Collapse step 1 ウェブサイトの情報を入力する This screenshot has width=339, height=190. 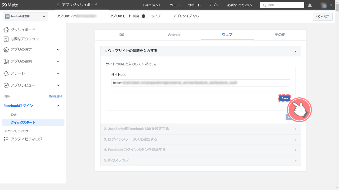tap(296, 51)
